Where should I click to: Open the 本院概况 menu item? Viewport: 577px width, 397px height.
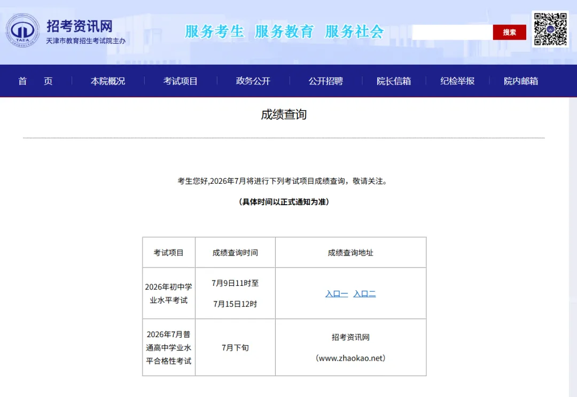tap(108, 81)
